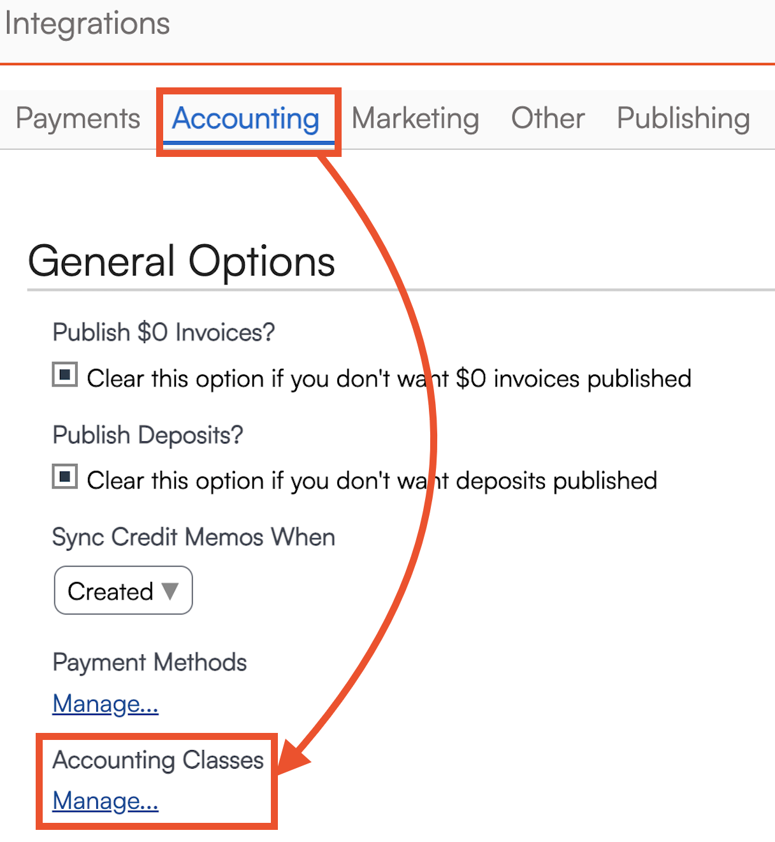
Task: Click the '$0 invoices published' checkbox label text
Action: click(389, 378)
